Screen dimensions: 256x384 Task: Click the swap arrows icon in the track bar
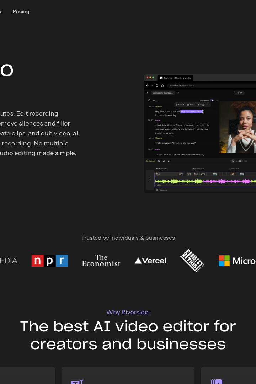coord(164,161)
